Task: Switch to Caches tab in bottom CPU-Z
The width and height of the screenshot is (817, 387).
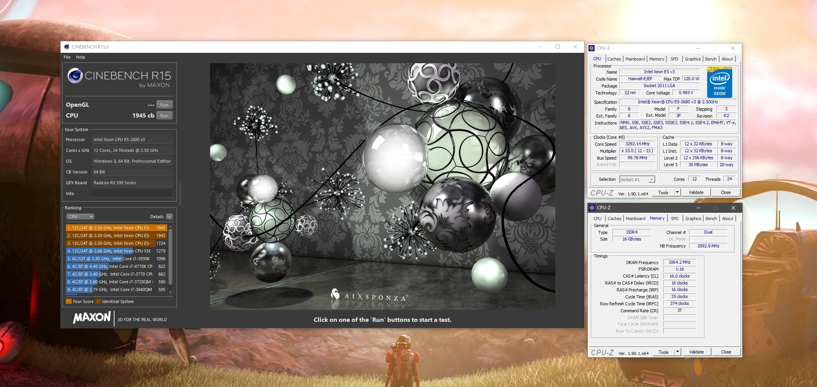Action: click(x=614, y=219)
